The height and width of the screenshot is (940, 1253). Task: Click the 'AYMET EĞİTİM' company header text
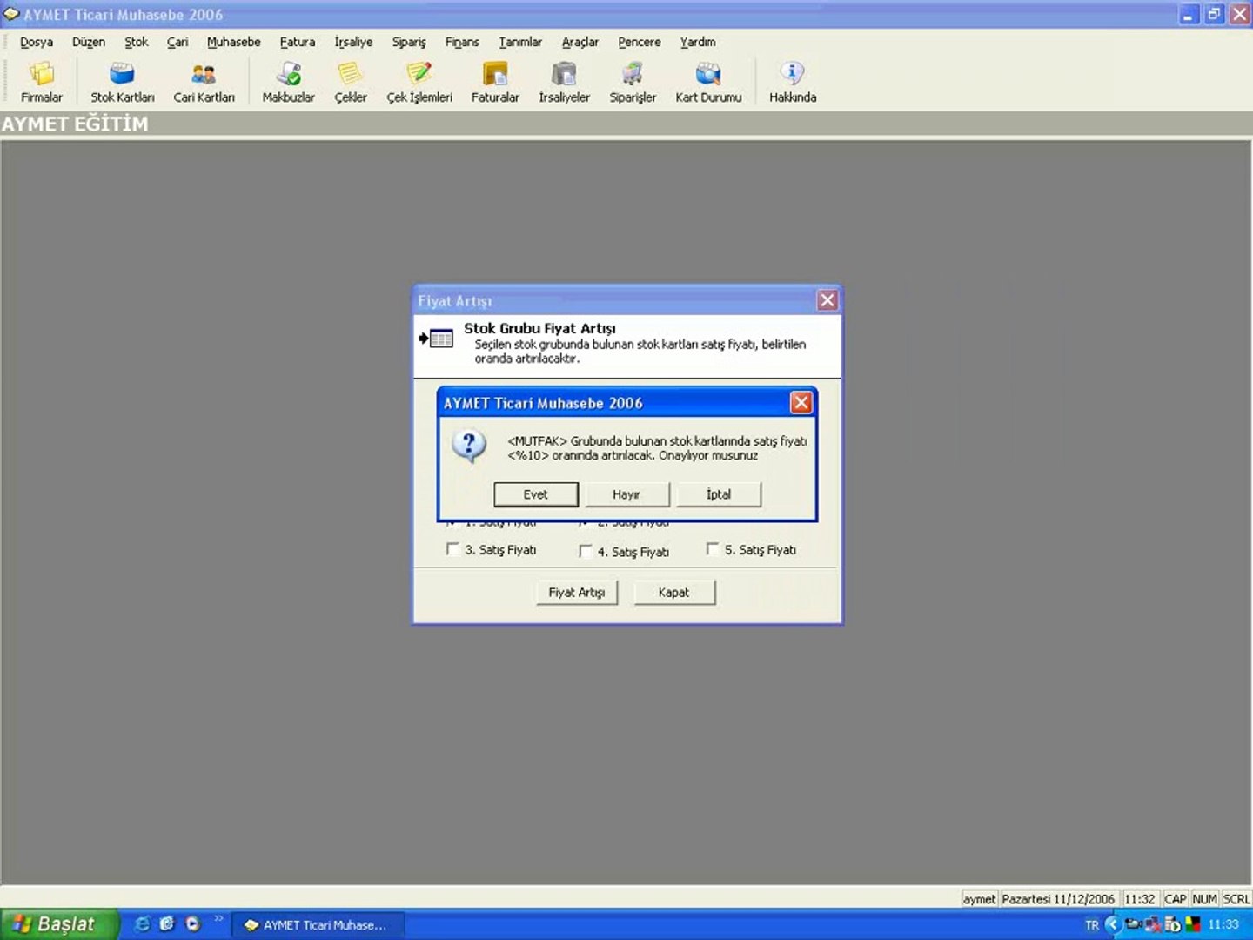click(x=75, y=124)
